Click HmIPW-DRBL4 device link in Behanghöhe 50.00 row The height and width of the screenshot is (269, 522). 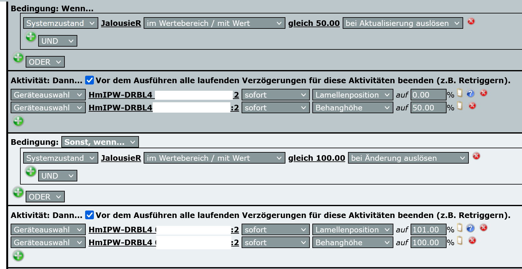tap(164, 108)
